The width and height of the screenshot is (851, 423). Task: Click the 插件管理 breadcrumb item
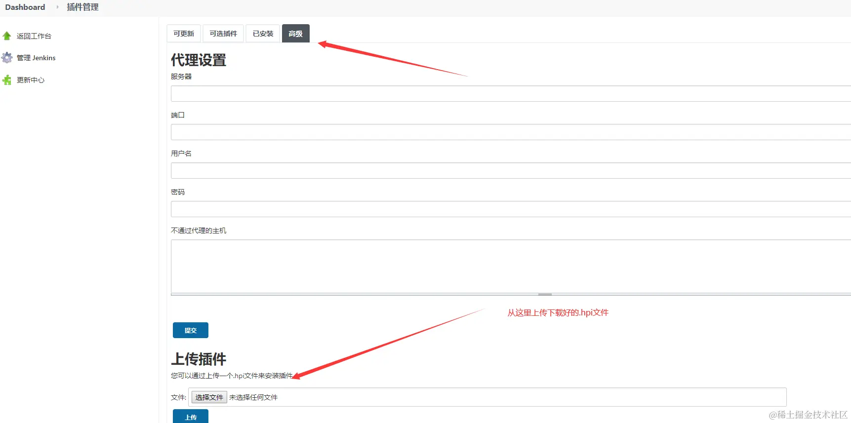tap(83, 7)
